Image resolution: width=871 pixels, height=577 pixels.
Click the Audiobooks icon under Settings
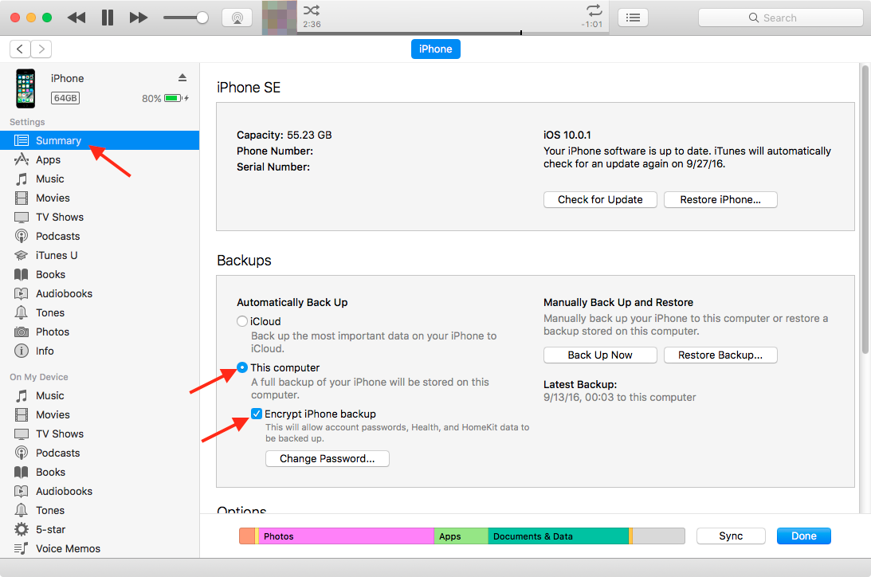[x=21, y=294]
